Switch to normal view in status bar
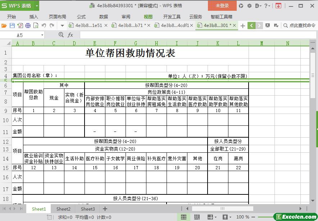Screen dimensions: 318x221 (x=183, y=217)
